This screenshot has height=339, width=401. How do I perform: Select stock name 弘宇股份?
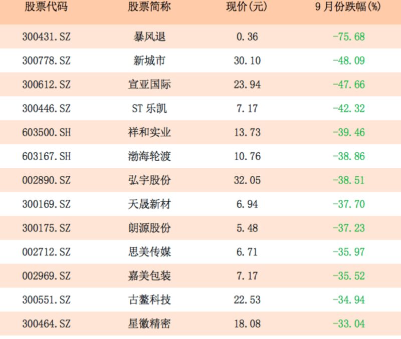149,180
